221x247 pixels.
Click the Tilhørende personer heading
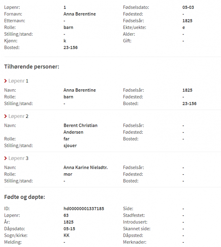(31, 67)
